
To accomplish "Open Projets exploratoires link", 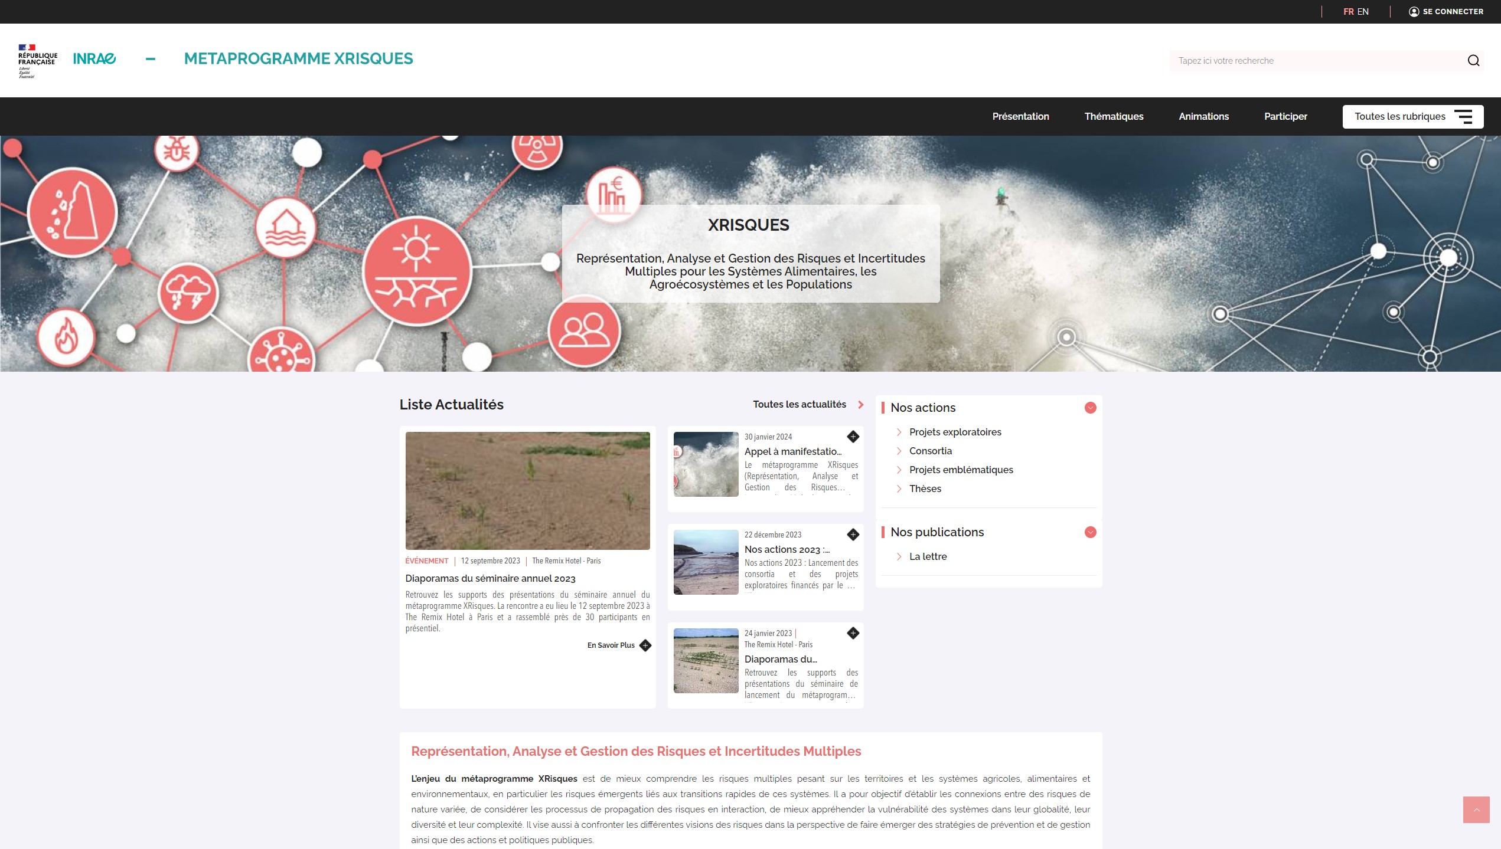I will [x=955, y=432].
